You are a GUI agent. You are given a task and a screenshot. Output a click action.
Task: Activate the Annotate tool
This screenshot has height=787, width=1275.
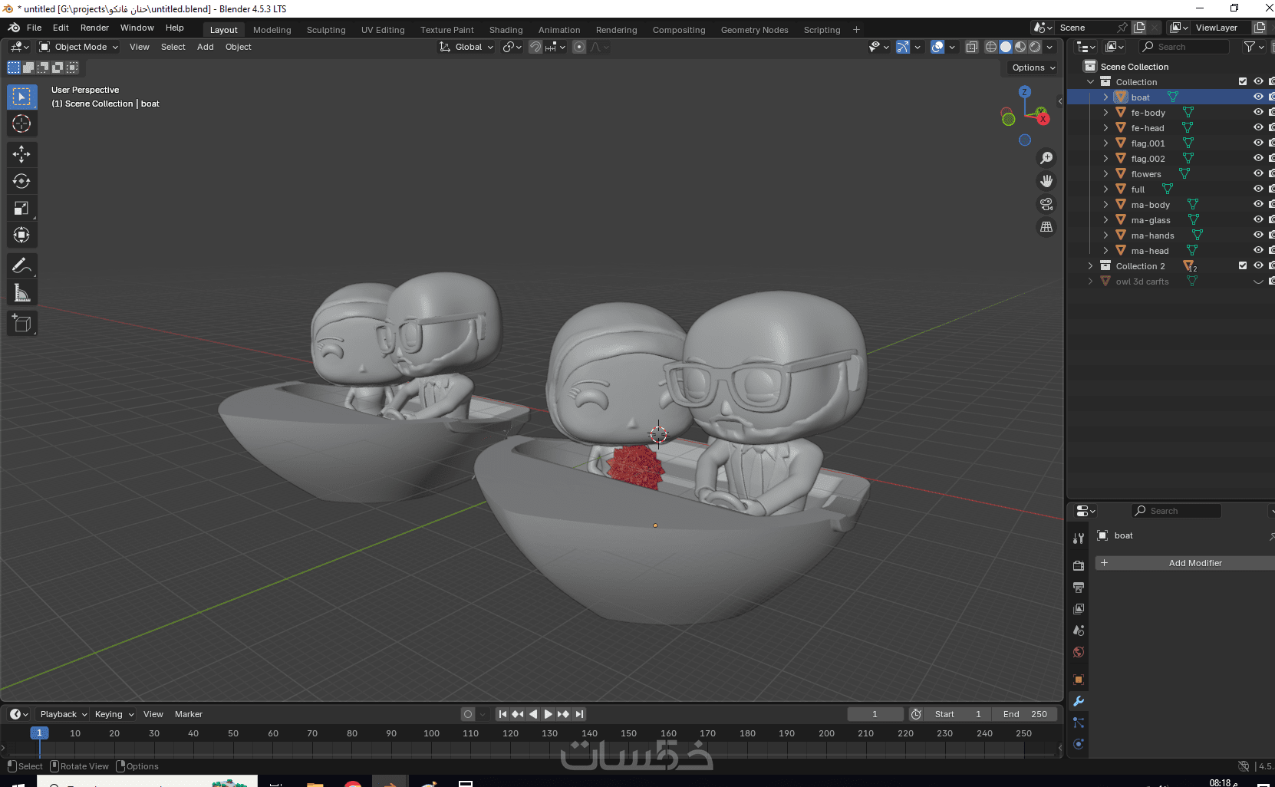[21, 266]
